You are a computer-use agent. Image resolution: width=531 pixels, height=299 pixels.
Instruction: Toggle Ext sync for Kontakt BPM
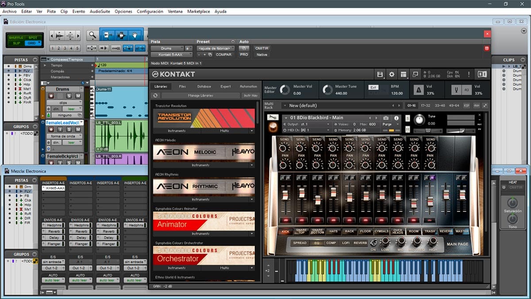373,87
